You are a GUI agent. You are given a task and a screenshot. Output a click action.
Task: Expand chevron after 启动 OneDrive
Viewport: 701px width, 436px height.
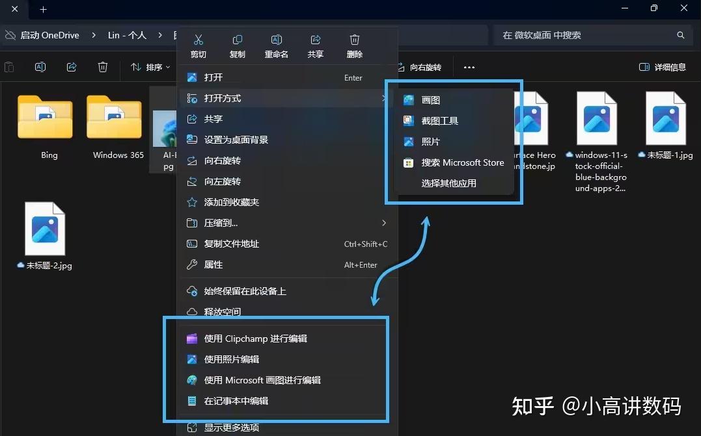[94, 35]
